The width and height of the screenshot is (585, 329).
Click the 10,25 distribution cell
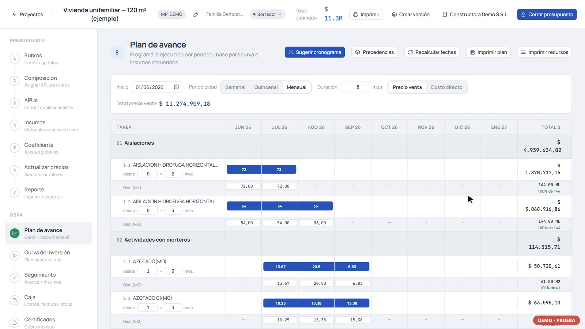[x=280, y=320]
